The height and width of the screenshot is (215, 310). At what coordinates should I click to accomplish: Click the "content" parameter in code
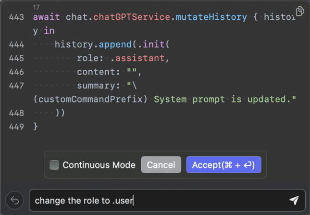(x=95, y=73)
